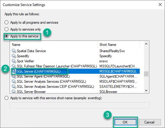The image size is (165, 128).
Task: Click the MSOLAP$CHAPYARMS... short name
Action: pos(118,82)
